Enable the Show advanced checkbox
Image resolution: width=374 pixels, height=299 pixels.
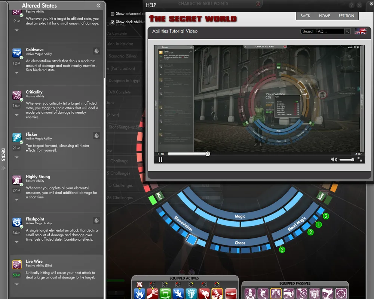pyautogui.click(x=113, y=14)
